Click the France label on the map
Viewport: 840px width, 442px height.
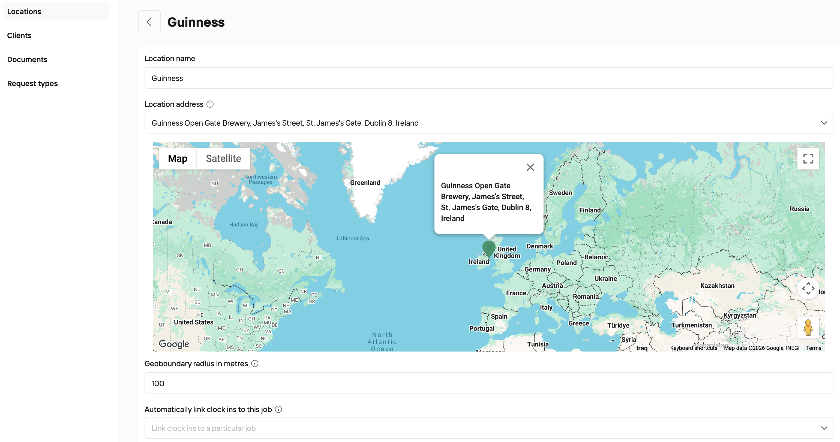click(516, 293)
